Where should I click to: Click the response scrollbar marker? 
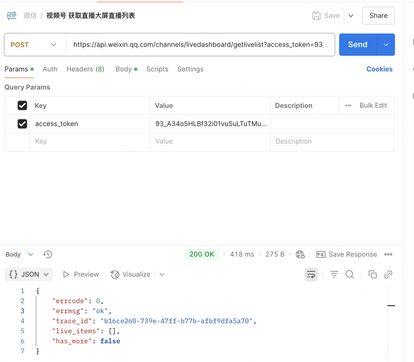(391, 306)
